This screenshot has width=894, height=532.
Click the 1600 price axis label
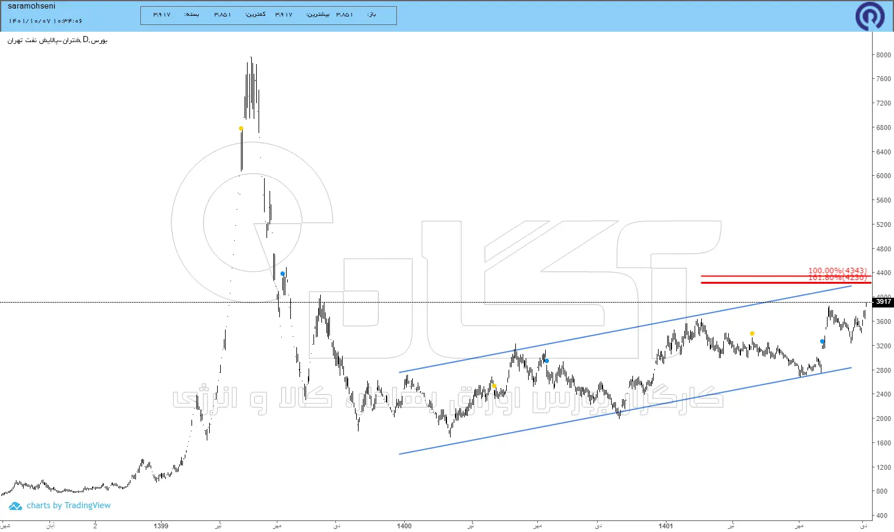pos(883,444)
